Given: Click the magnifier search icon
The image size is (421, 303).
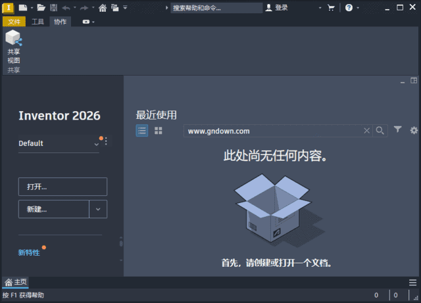Looking at the screenshot, I should (380, 131).
